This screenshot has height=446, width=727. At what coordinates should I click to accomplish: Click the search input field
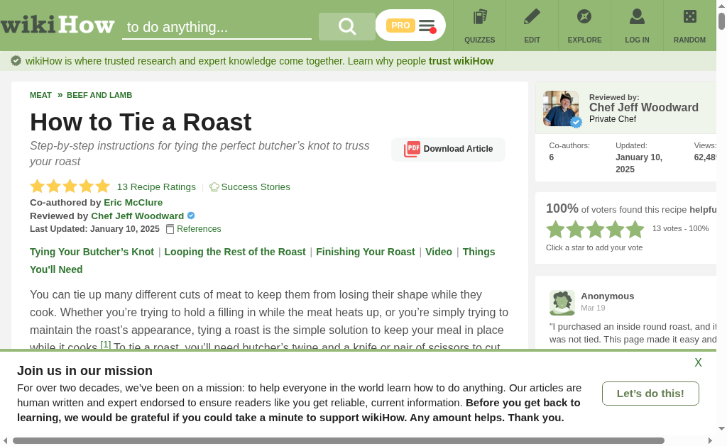click(x=217, y=27)
